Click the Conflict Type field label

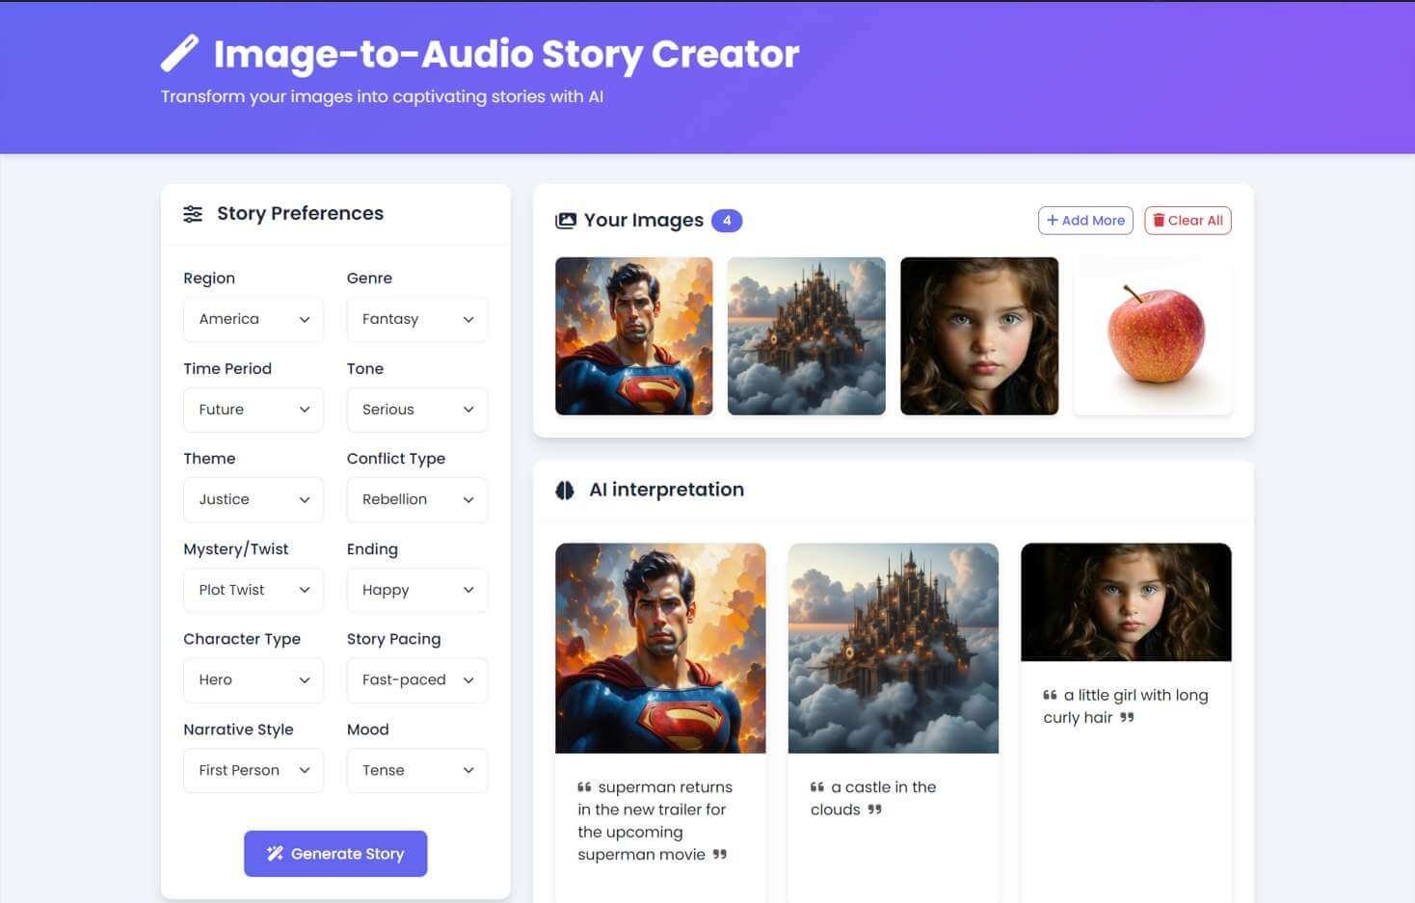pos(396,459)
